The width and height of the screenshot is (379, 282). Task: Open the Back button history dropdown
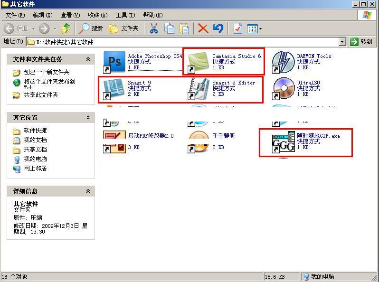[34, 29]
